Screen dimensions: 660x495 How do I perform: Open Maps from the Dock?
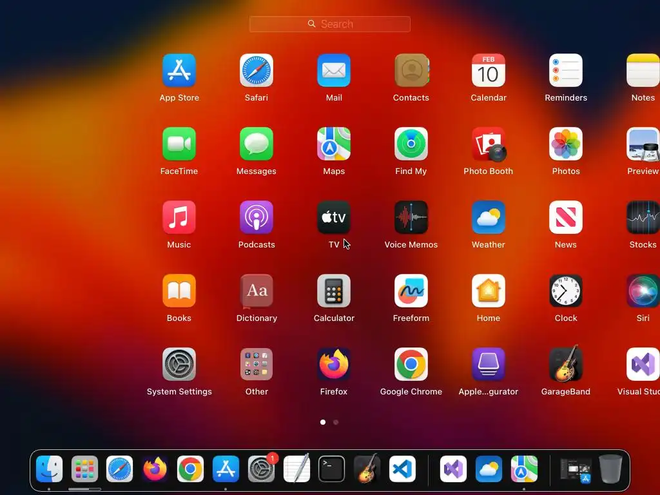524,469
